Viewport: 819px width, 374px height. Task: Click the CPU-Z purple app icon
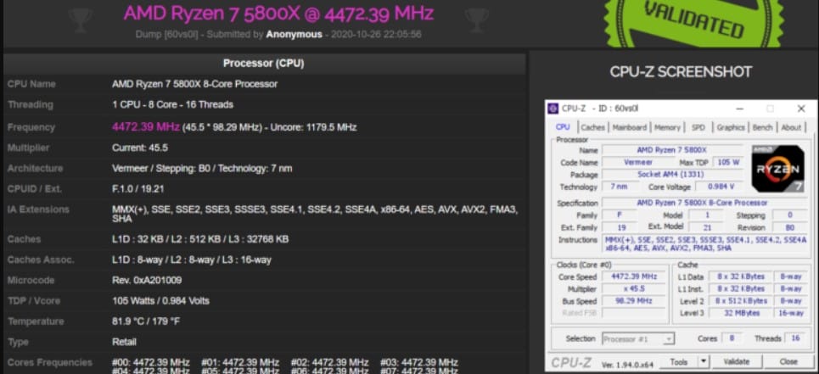(x=553, y=109)
